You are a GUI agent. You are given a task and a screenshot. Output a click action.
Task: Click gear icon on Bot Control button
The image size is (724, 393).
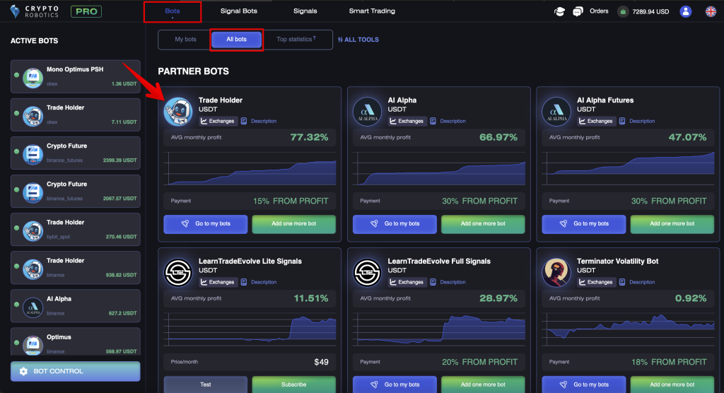23,371
